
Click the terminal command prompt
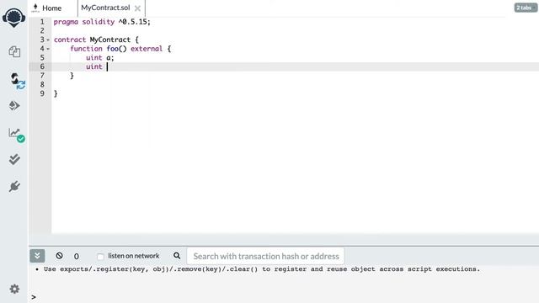point(34,297)
